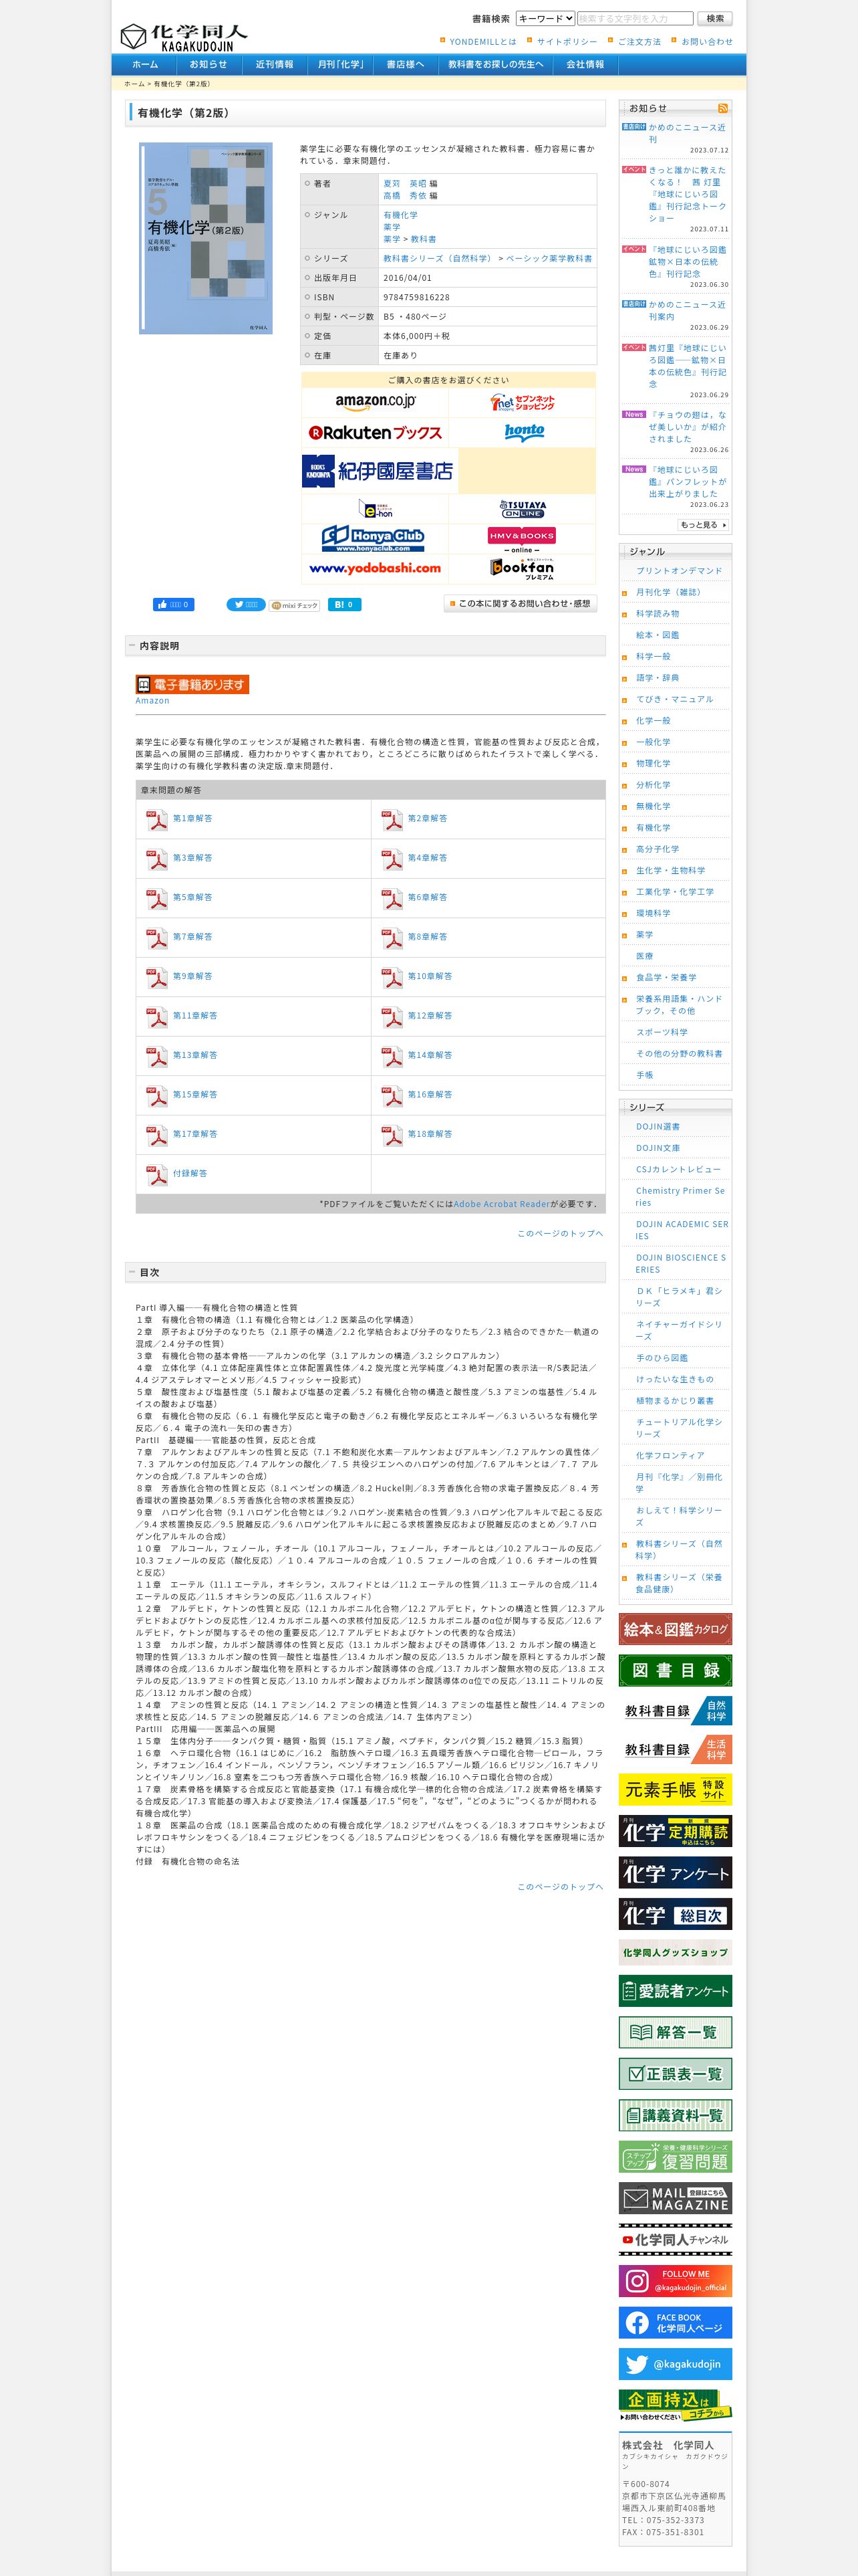Open the 絵本&図鑑カタログ banner
The height and width of the screenshot is (2576, 858).
(675, 1629)
